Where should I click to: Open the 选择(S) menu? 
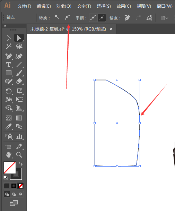click(x=104, y=6)
